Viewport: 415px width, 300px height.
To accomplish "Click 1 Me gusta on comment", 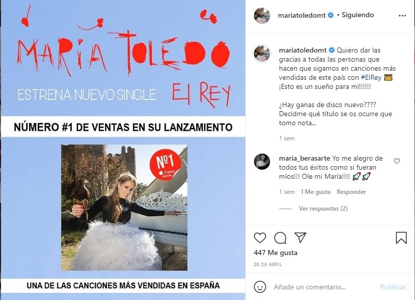I will coord(315,192).
